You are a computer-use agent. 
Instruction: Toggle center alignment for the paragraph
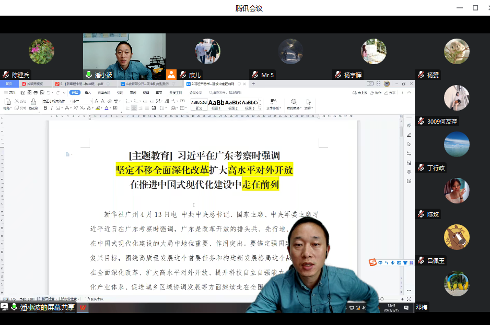134,108
